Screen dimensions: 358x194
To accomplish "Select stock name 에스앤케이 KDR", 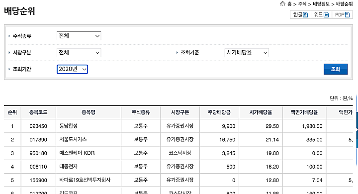I will 77,153.
